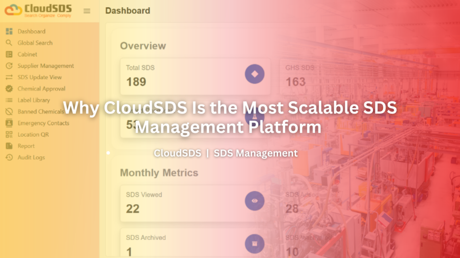Go to Cabinet in sidebar
460x258 pixels.
(x=27, y=54)
